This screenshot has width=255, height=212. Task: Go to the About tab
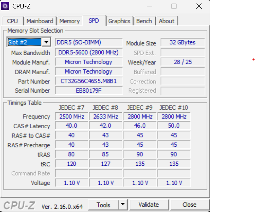(x=167, y=21)
